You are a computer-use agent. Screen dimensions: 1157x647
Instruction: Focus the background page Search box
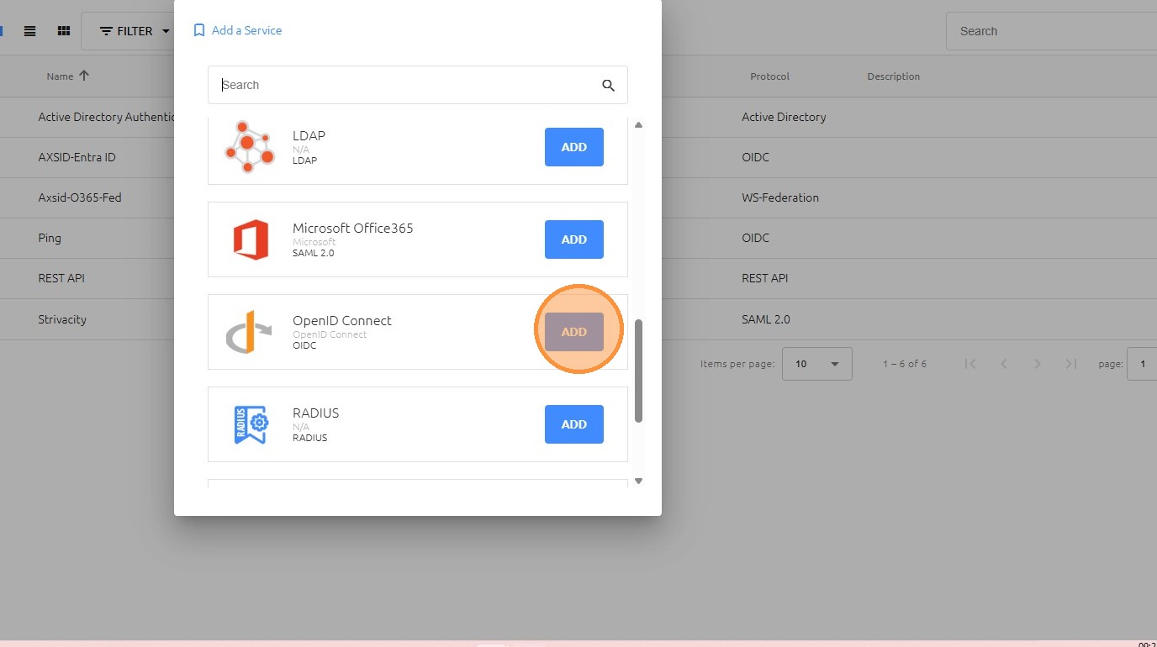1051,31
